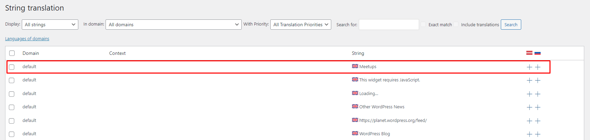Add Latvian translation for the Meetups string
Screen dimensions: 590x140
[x=529, y=67]
